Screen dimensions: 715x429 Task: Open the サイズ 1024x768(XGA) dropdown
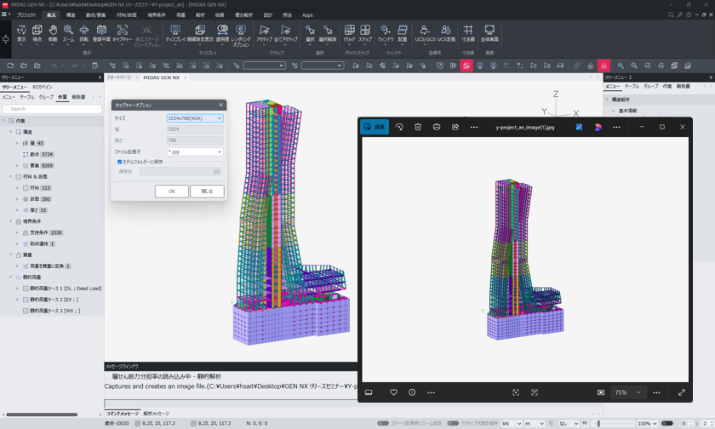tap(195, 118)
